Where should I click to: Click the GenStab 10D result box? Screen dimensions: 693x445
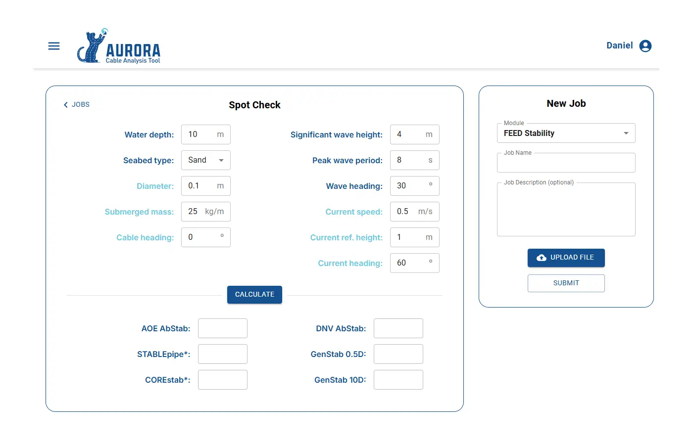point(398,380)
